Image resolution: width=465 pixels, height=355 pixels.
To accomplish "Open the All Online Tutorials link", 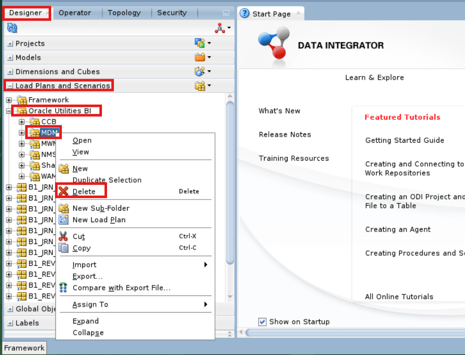I will (399, 296).
